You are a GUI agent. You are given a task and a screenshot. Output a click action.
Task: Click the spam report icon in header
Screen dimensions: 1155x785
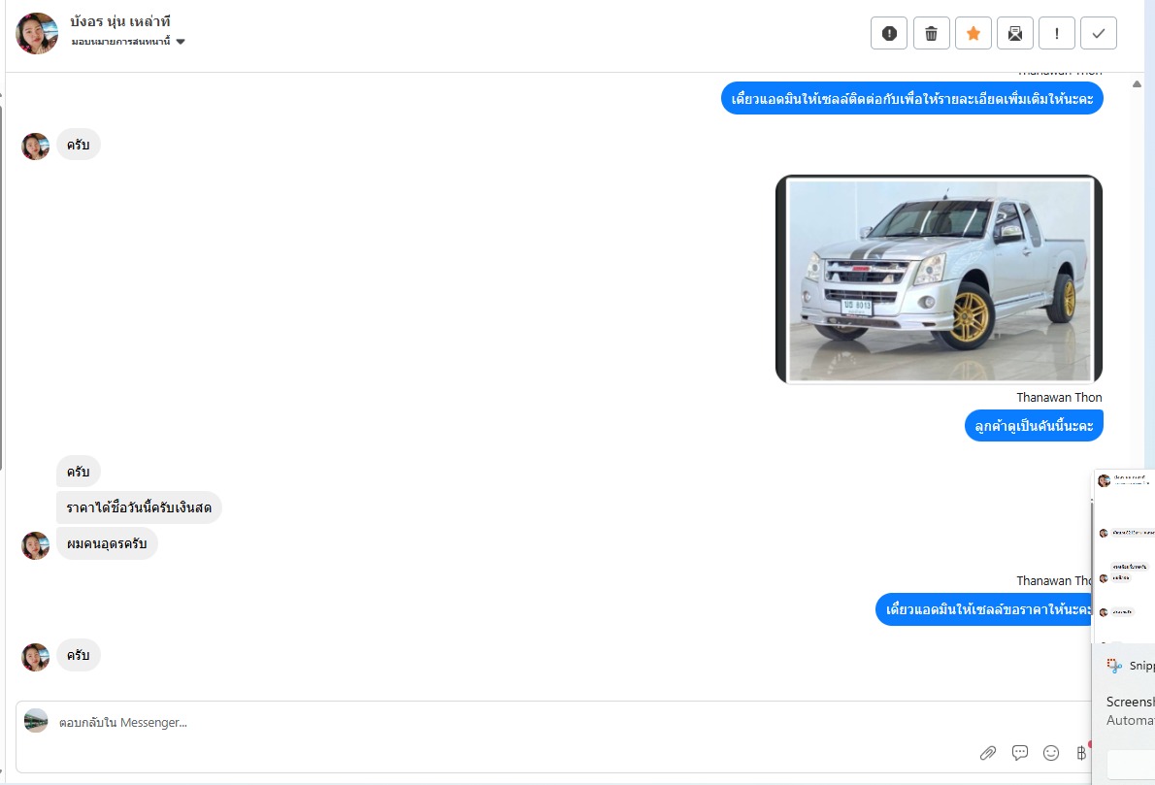pos(889,33)
